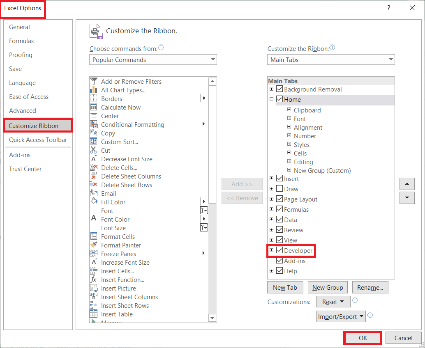Image resolution: width=425 pixels, height=348 pixels.
Task: Click the Freeze Panes icon
Action: pyautogui.click(x=94, y=254)
